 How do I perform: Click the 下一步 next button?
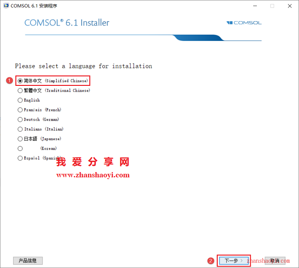pos(233,261)
